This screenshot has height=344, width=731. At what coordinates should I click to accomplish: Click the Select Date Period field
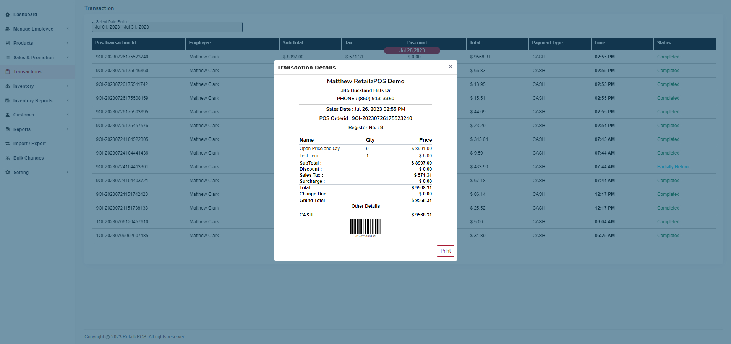point(167,27)
